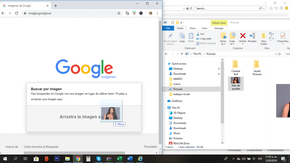Viewport: 290px width, 163px height.
Task: Click This PC in the address breadcrumb
Action: click(x=197, y=54)
